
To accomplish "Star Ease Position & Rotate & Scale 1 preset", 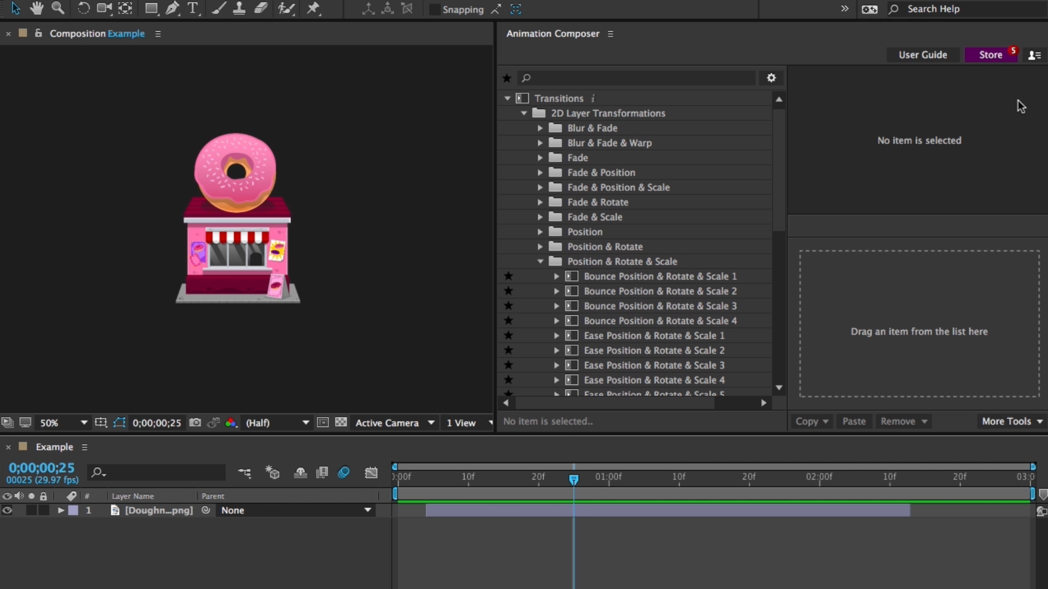I will [x=508, y=335].
